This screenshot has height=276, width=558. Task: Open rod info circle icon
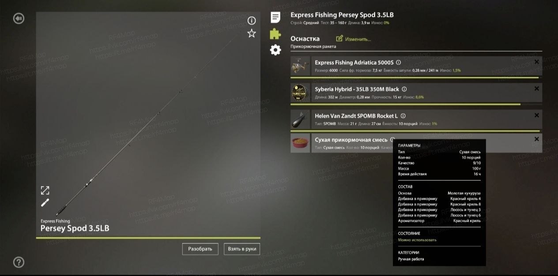[x=252, y=21]
